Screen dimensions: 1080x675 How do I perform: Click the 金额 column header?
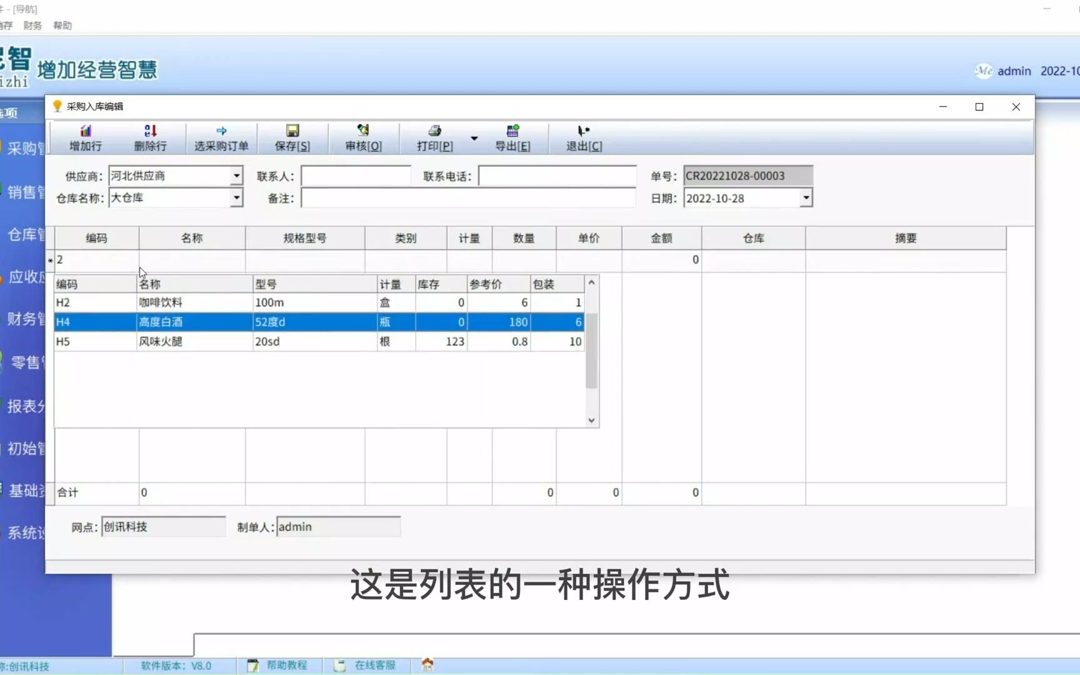(661, 238)
